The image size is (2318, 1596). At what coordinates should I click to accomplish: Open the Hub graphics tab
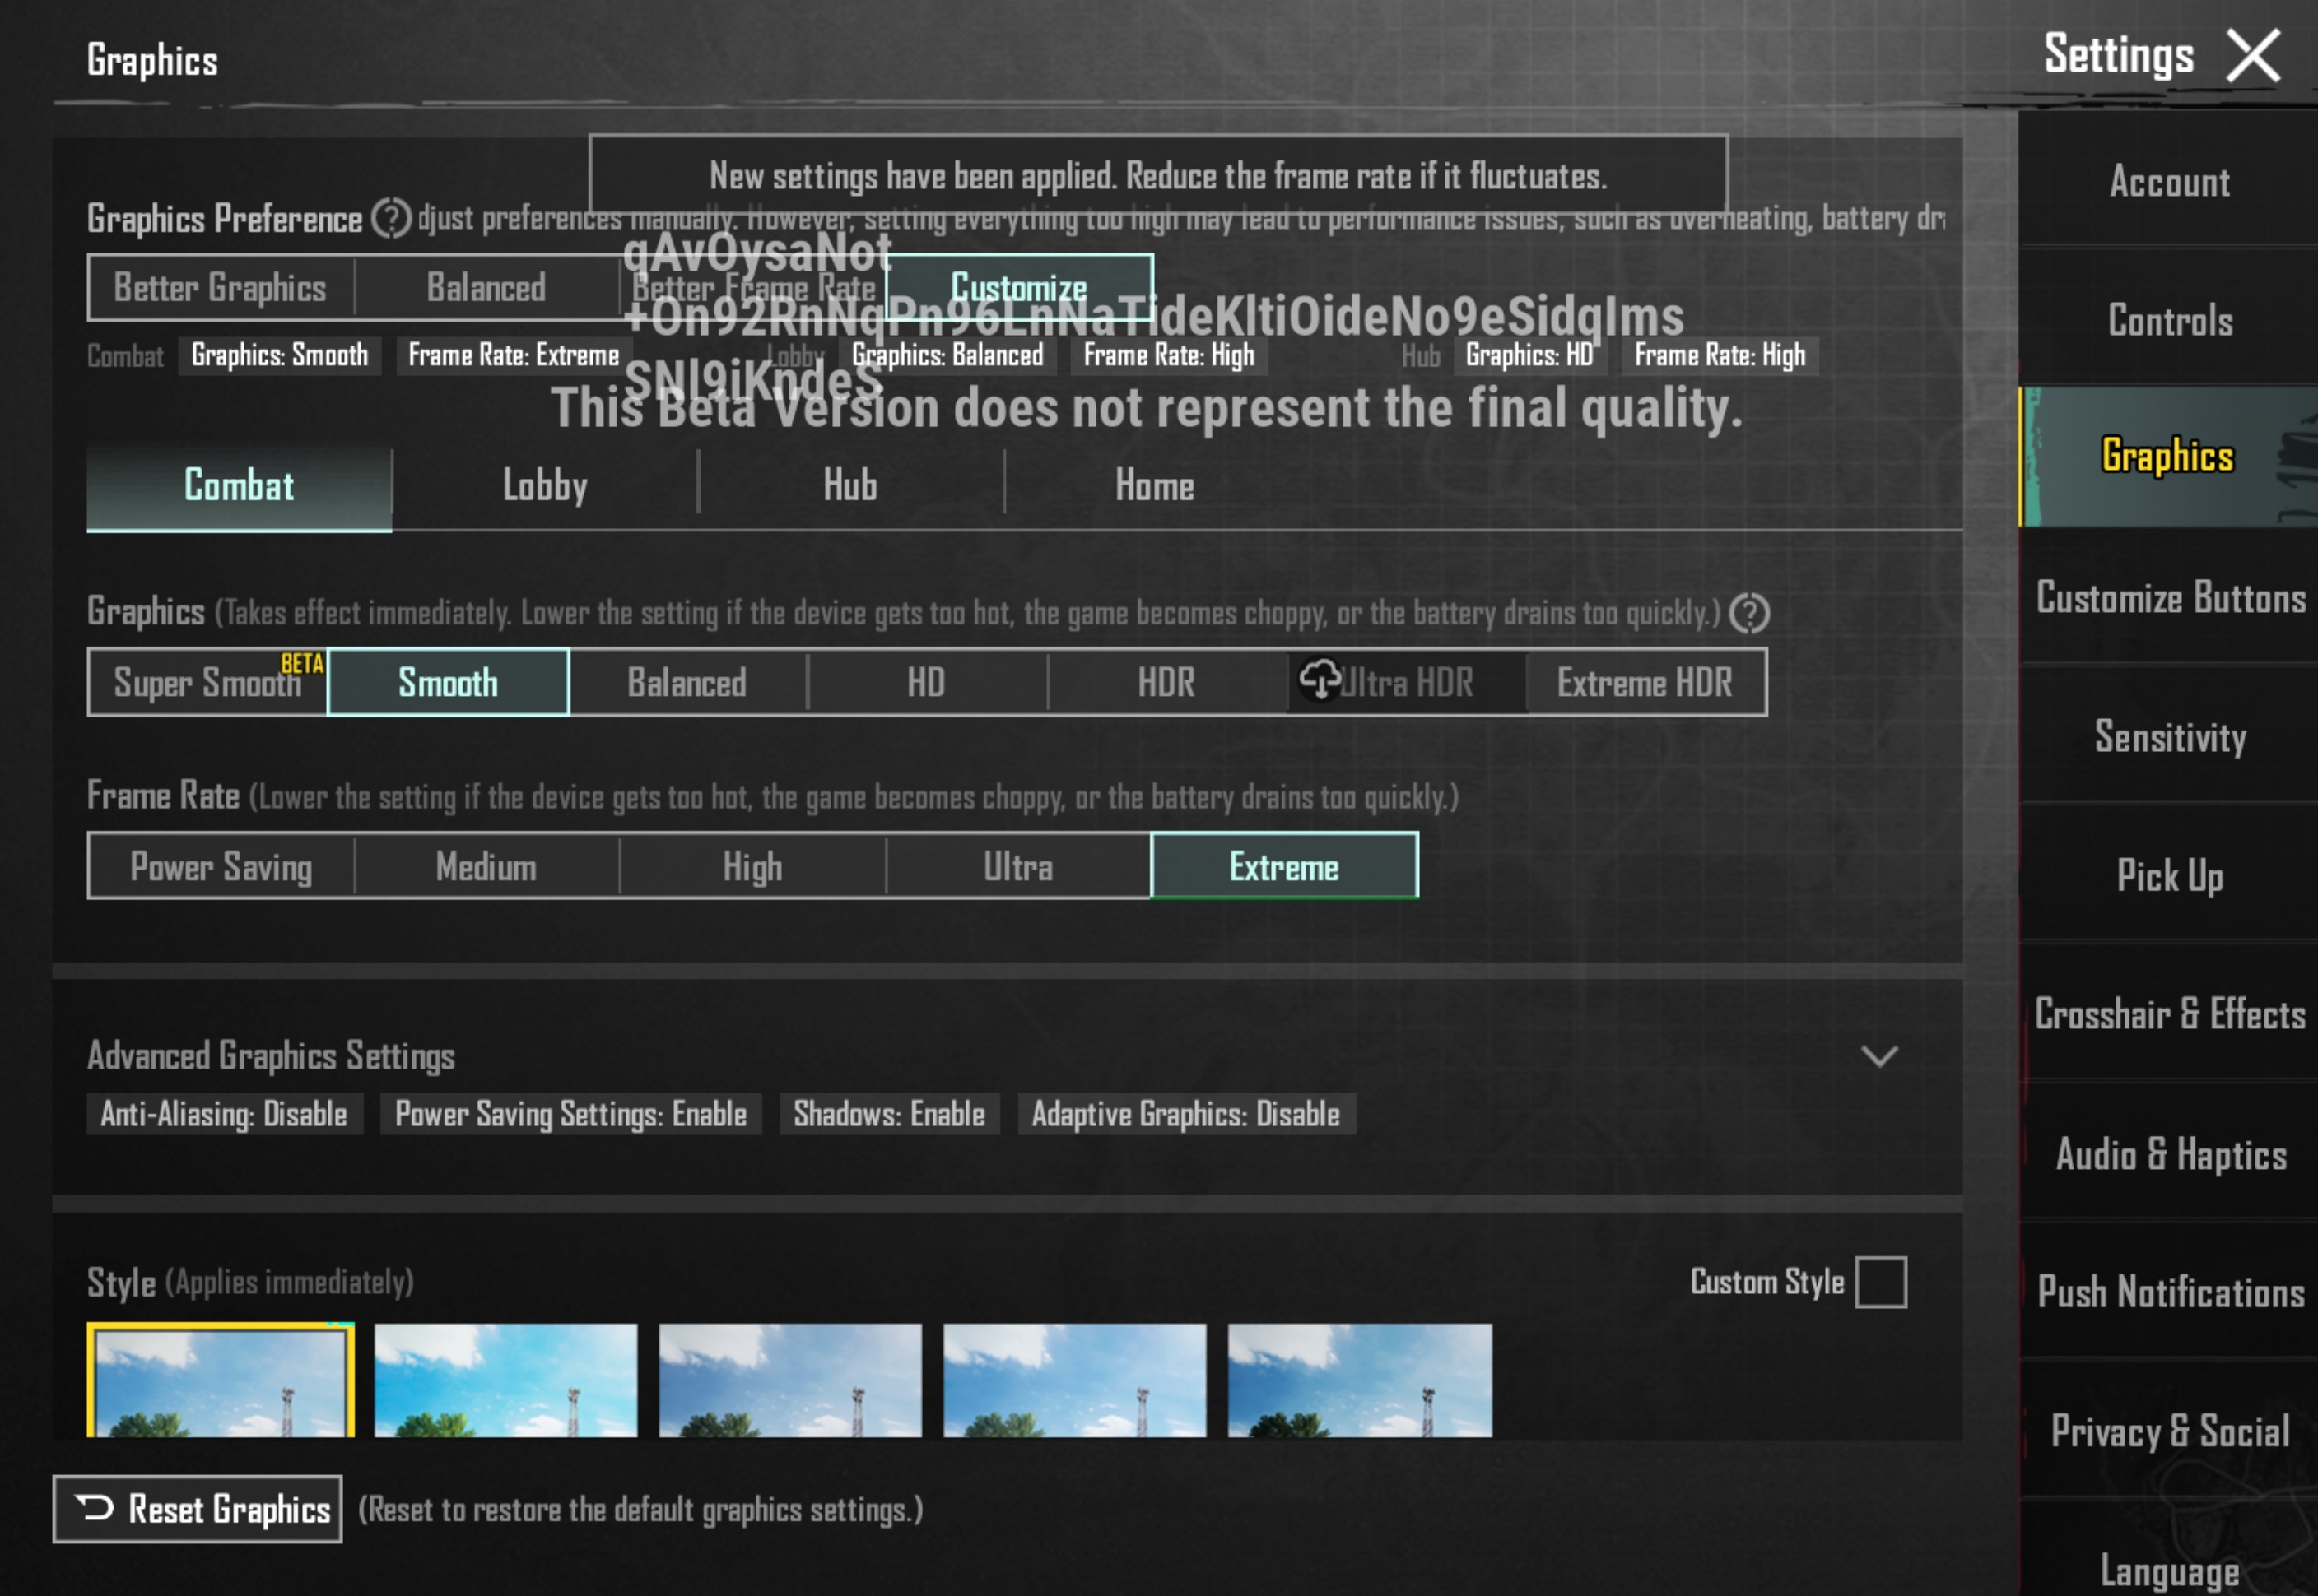849,486
